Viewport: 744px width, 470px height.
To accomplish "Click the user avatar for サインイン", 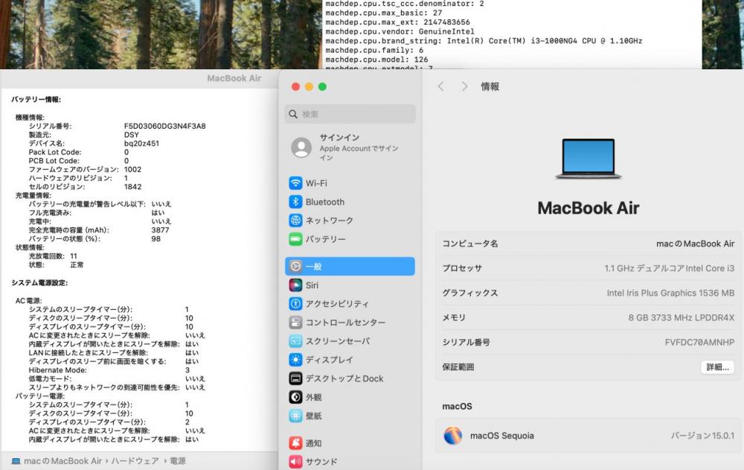I will point(301,147).
